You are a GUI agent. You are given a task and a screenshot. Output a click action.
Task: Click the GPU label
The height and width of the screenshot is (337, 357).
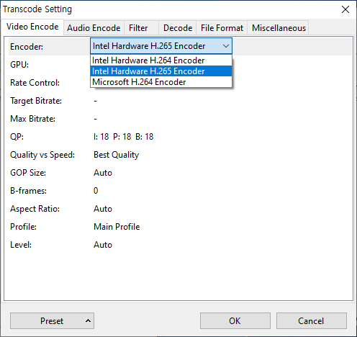point(19,65)
